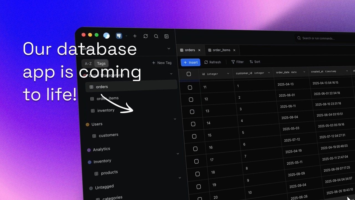Check the checkbox for row id 16
Screen dimensions: 355x200
[195, 149]
